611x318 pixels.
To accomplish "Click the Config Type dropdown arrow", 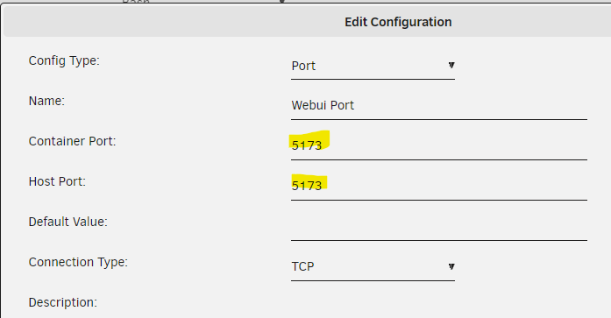I will (x=451, y=66).
